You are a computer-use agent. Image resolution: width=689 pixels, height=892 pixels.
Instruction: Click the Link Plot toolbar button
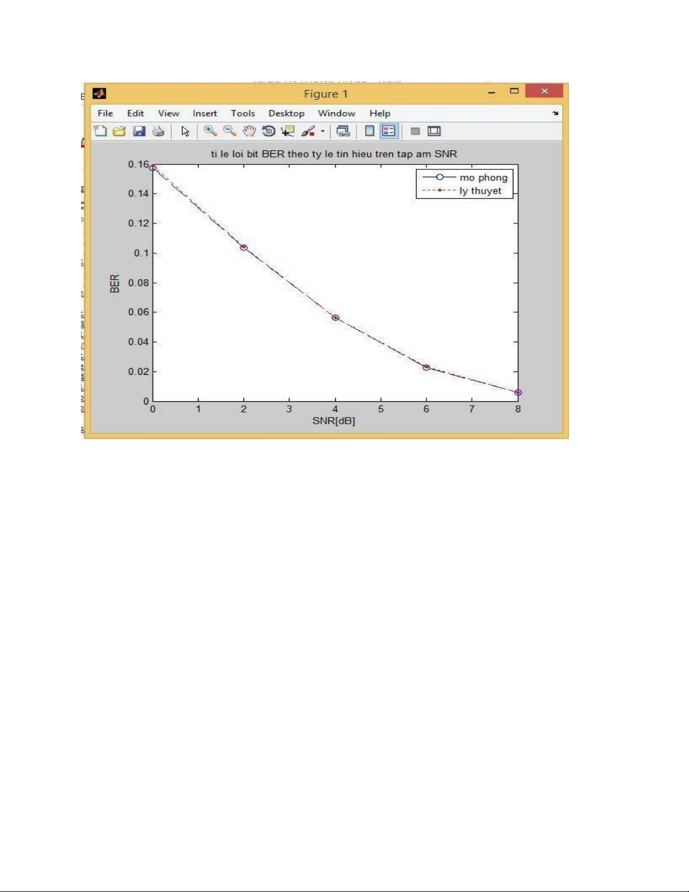click(x=343, y=131)
